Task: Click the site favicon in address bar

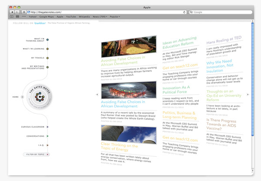Action: click(29, 12)
